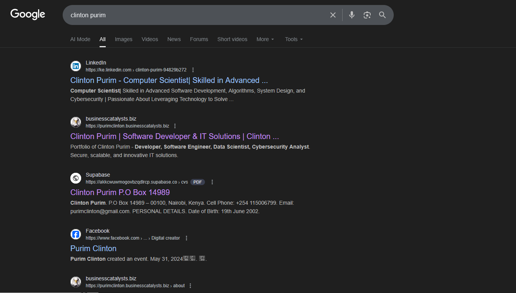The width and height of the screenshot is (516, 293).
Task: Open search by image camera icon
Action: click(367, 15)
